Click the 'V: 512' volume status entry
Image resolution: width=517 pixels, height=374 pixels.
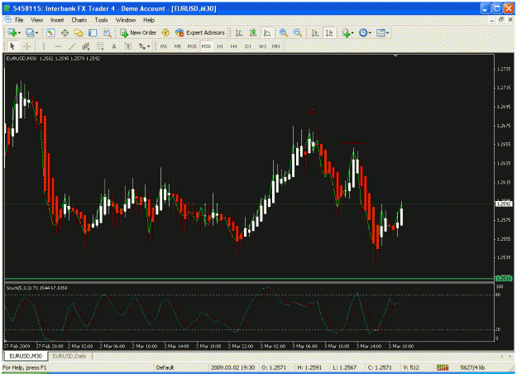pyautogui.click(x=411, y=367)
